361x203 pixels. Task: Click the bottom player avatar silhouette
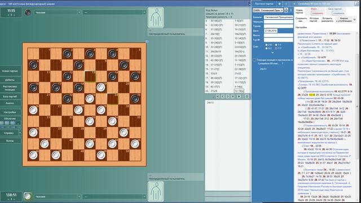[156, 191]
